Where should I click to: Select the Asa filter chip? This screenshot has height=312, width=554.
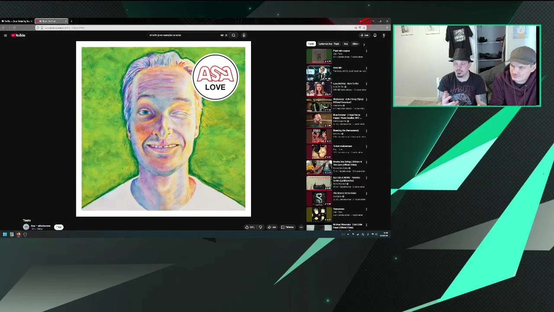(345, 44)
